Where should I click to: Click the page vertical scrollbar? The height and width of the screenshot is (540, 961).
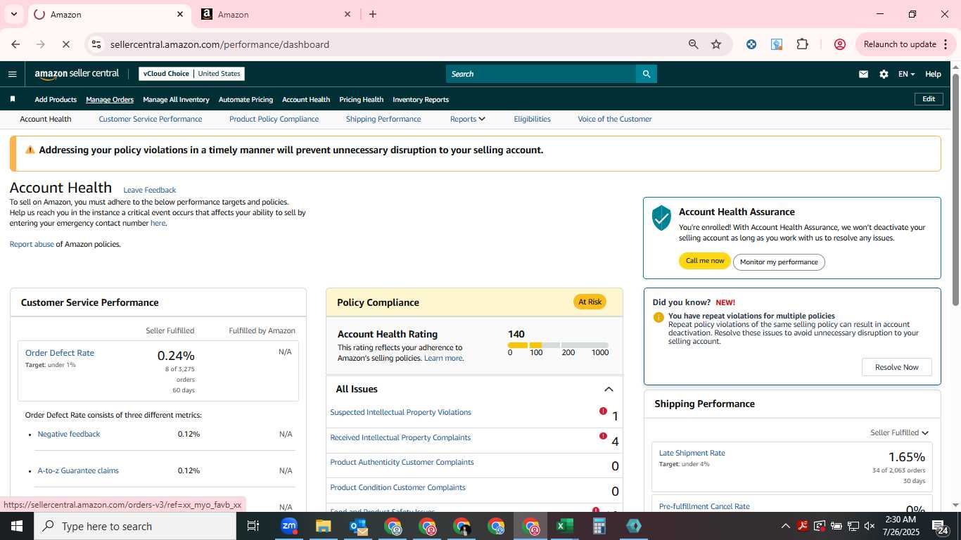coord(955,190)
